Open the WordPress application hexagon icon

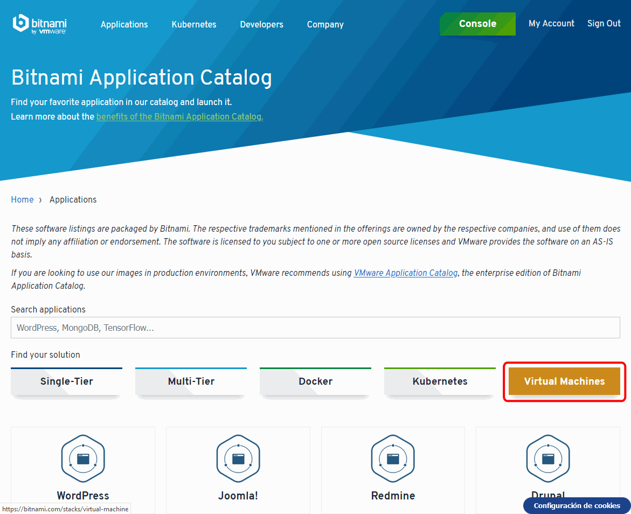pyautogui.click(x=83, y=459)
